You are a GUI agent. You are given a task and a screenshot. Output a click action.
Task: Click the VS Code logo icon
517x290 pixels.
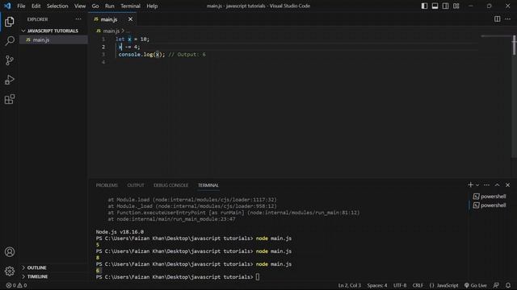click(7, 6)
